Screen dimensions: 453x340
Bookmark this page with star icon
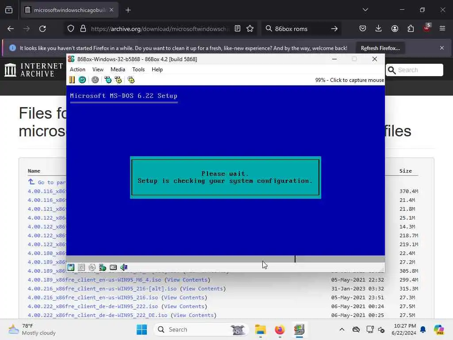click(250, 29)
